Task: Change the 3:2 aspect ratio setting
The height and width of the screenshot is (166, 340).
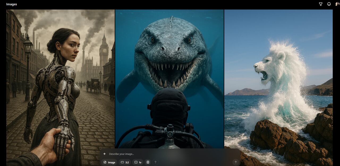Action: [x=125, y=162]
